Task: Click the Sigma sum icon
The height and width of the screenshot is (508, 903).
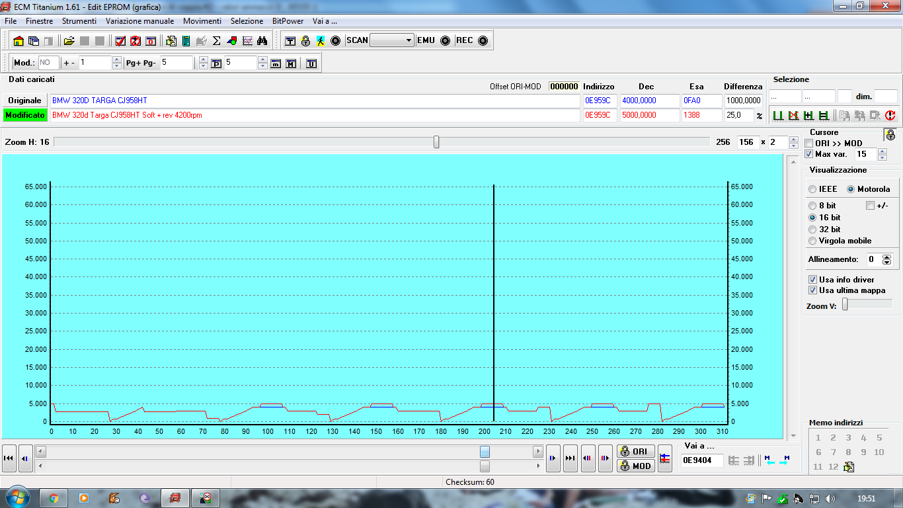Action: [x=216, y=41]
